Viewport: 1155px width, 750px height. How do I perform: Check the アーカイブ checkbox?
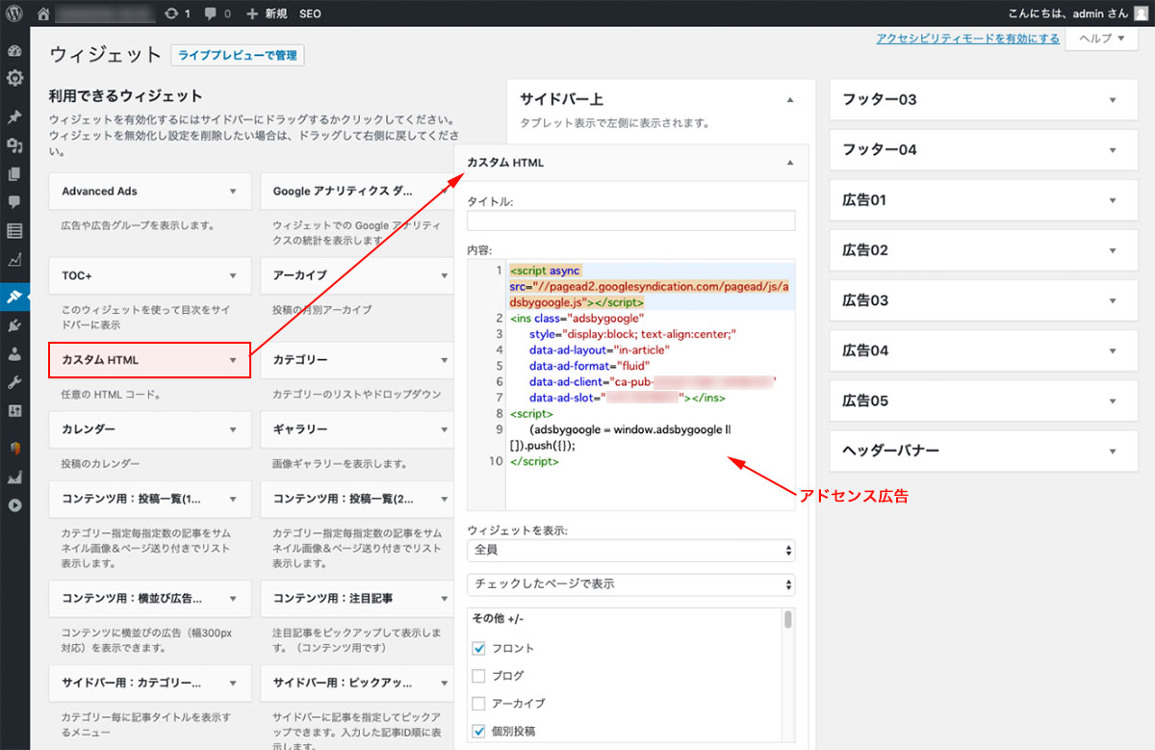[x=479, y=703]
